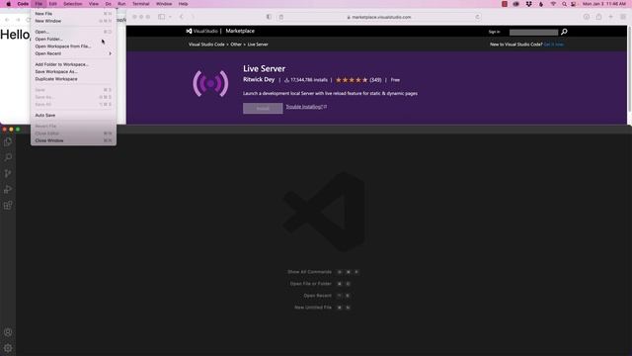
Task: Open the Run menu
Action: click(x=121, y=4)
